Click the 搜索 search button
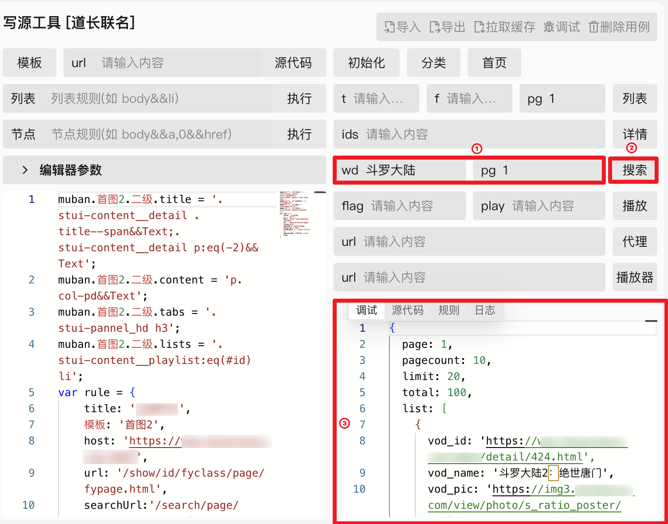 (635, 170)
